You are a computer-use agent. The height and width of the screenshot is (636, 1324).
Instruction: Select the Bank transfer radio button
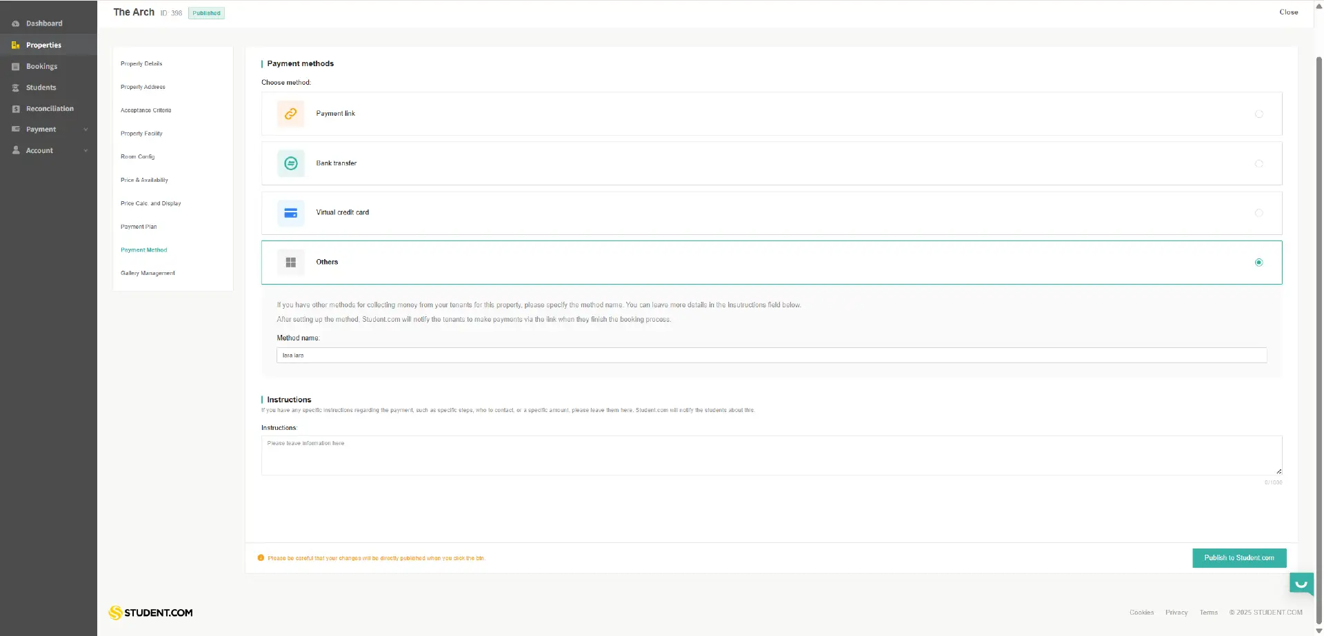[x=1259, y=163]
